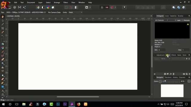The width and height of the screenshot is (191, 107).
Task: Toggle the Quick Mask button
Action: click(x=87, y=7)
